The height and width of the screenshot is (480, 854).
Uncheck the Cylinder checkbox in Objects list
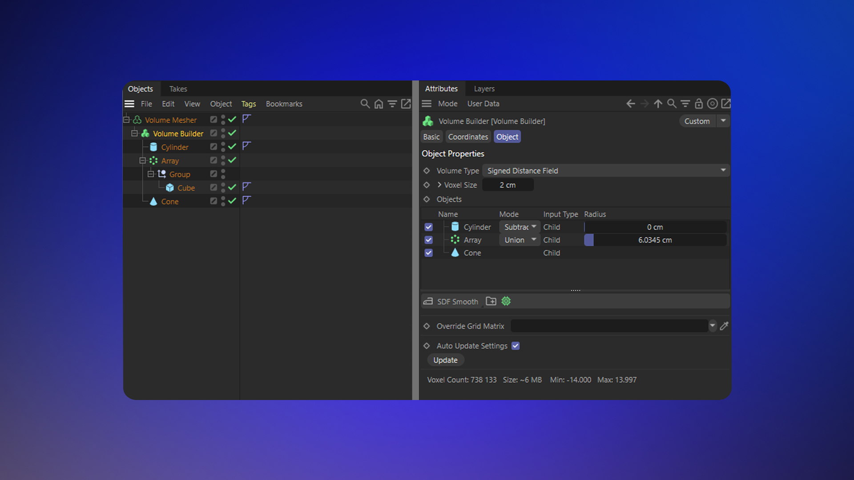tap(428, 227)
